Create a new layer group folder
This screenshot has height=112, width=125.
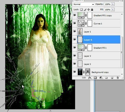pyautogui.click(x=106, y=78)
